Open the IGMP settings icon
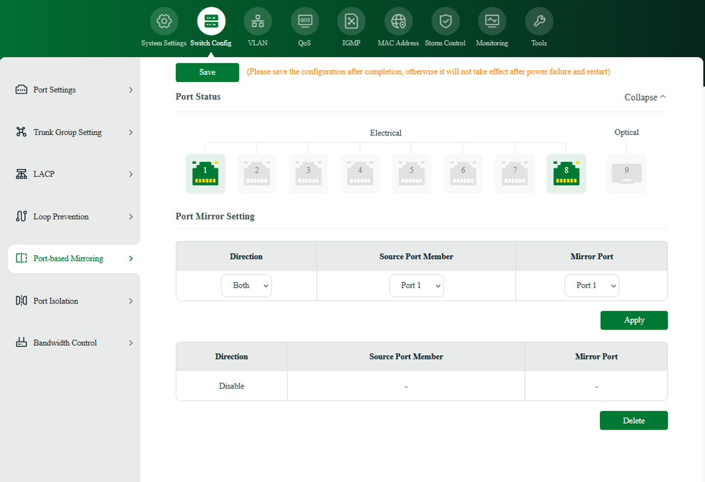Image resolution: width=705 pixels, height=482 pixels. [x=351, y=20]
